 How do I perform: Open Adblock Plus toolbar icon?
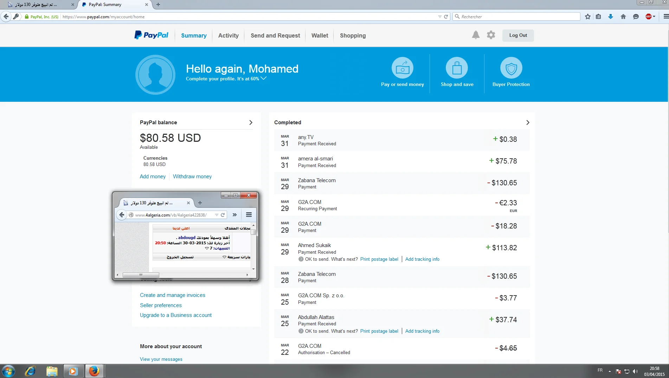tap(649, 16)
